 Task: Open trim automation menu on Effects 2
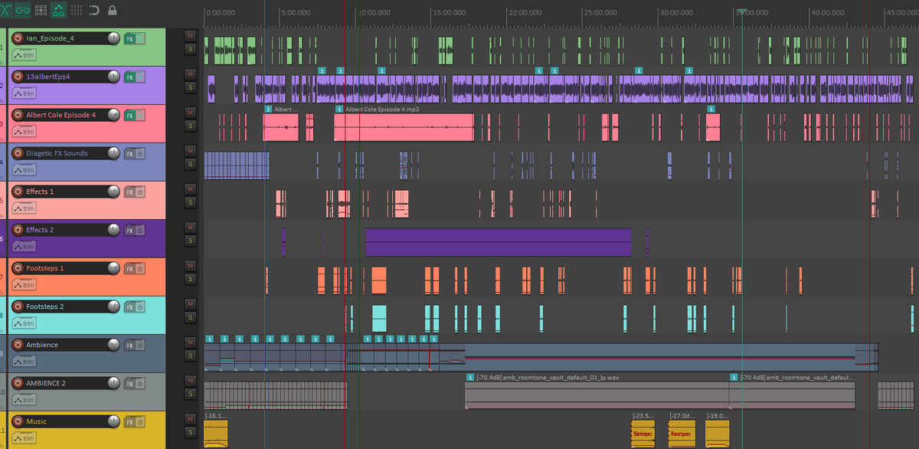[24, 247]
